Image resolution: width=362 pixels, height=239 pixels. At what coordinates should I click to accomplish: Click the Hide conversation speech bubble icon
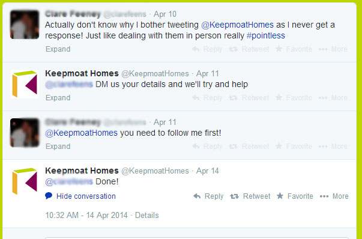click(49, 196)
